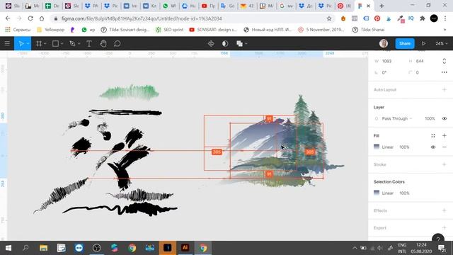The image size is (453, 255).
Task: Open Frame tool dropdown arrow
Action: 45,44
